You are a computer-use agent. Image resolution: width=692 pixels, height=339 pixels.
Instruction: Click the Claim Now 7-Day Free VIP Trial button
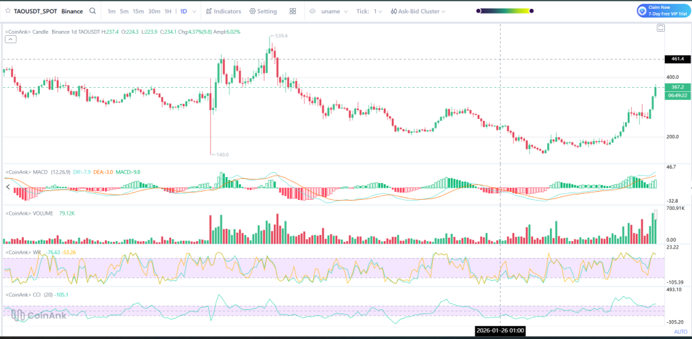(662, 11)
